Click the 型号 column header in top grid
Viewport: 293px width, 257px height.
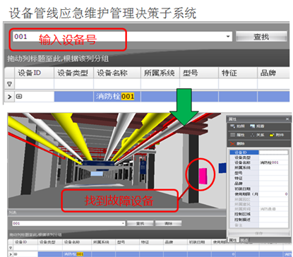[199, 73]
